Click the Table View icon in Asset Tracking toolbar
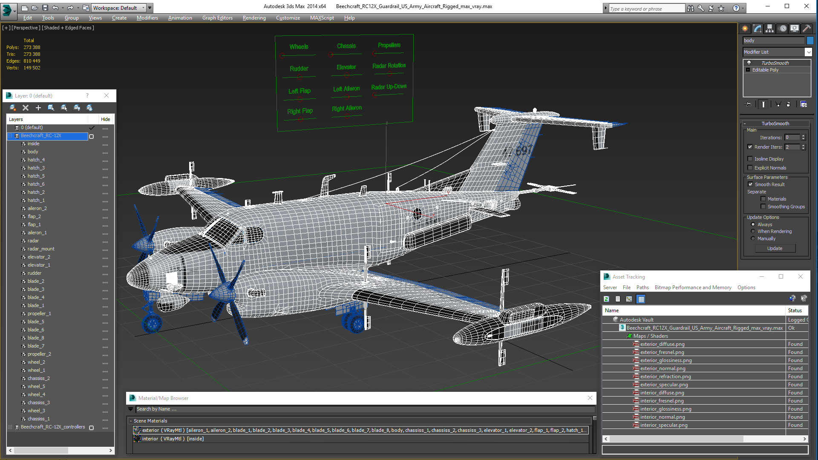The height and width of the screenshot is (460, 818). [641, 299]
